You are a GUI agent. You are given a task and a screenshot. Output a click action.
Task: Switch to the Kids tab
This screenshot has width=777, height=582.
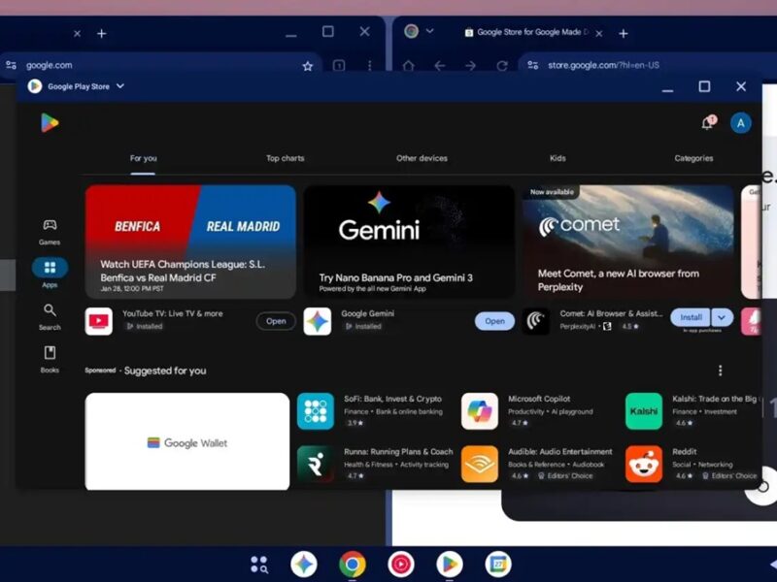click(x=559, y=158)
